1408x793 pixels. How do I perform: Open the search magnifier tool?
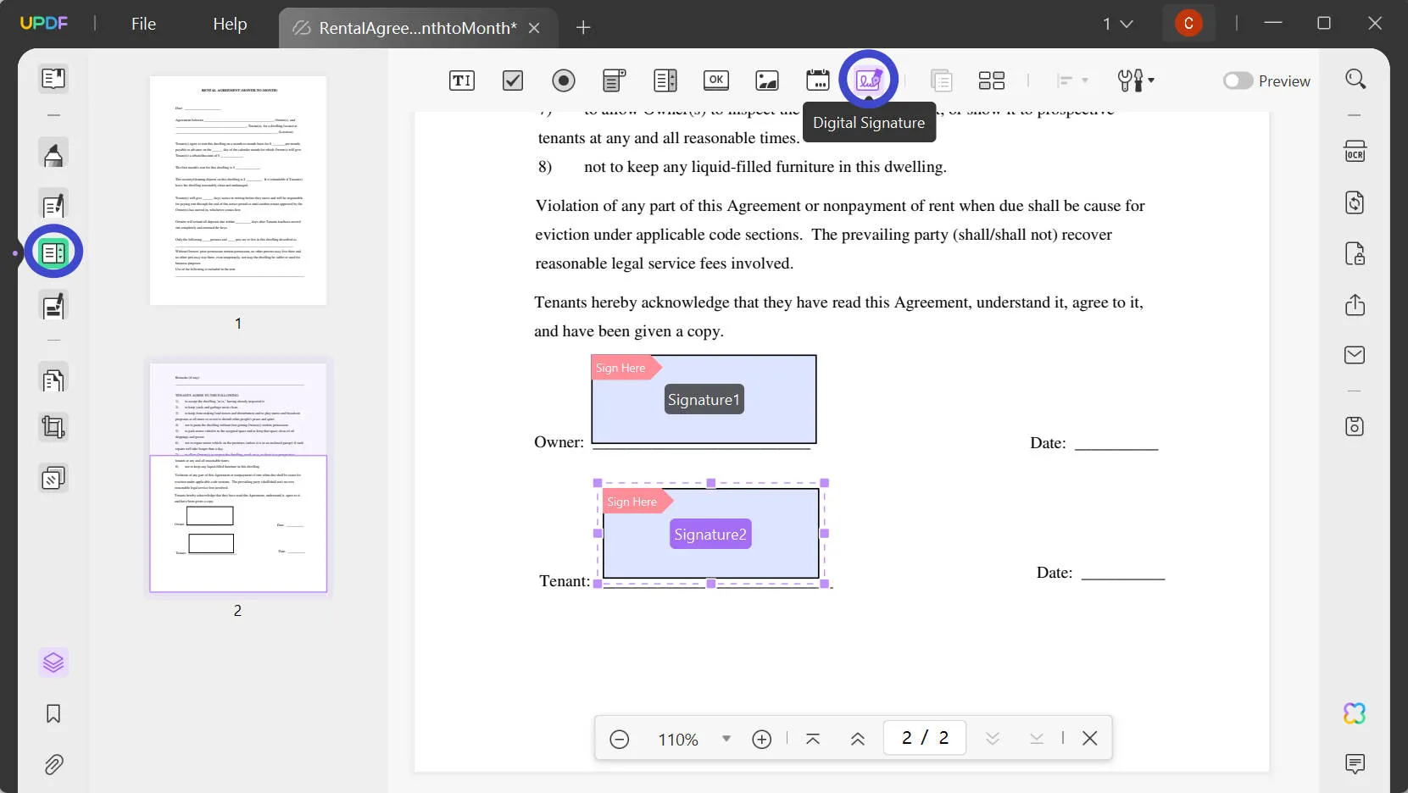coord(1355,80)
